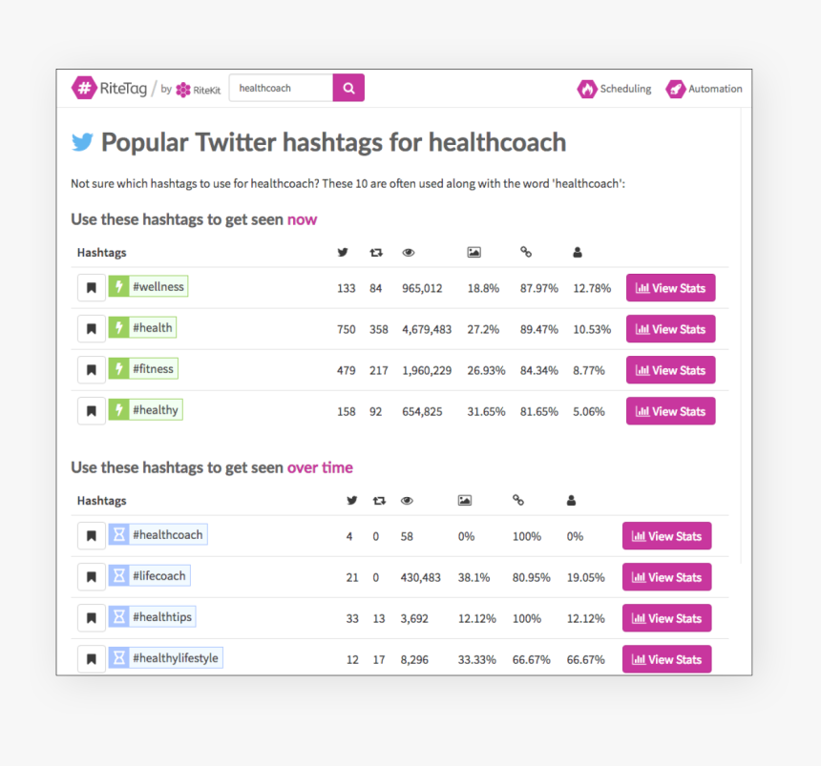The height and width of the screenshot is (766, 821).
Task: Click the eye views column icon
Action: (409, 253)
